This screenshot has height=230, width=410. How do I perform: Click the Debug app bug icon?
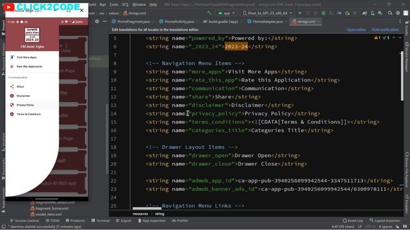click(x=324, y=13)
